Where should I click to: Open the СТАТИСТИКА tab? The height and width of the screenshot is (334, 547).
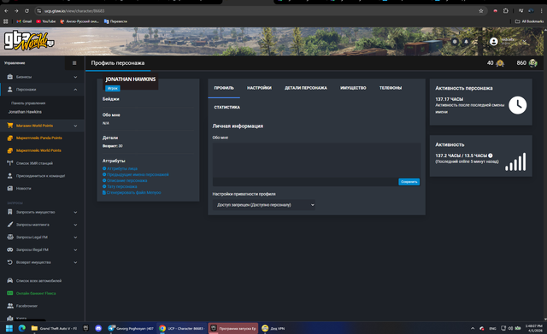(226, 108)
